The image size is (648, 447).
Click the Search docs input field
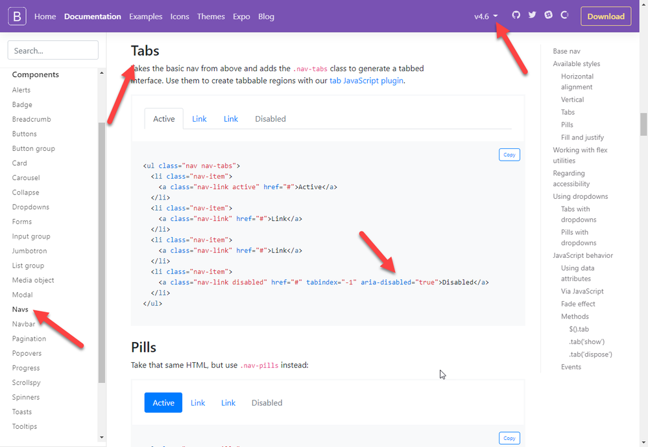53,51
